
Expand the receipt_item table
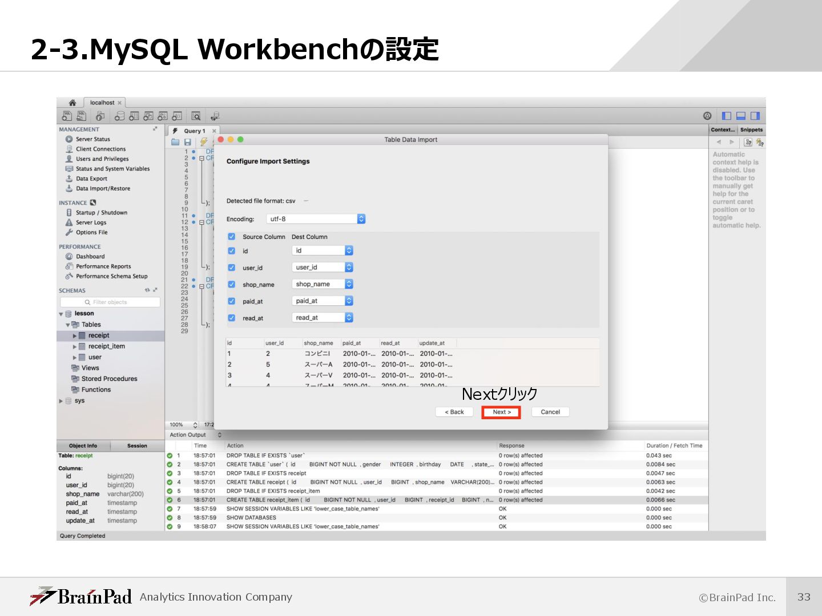(75, 347)
